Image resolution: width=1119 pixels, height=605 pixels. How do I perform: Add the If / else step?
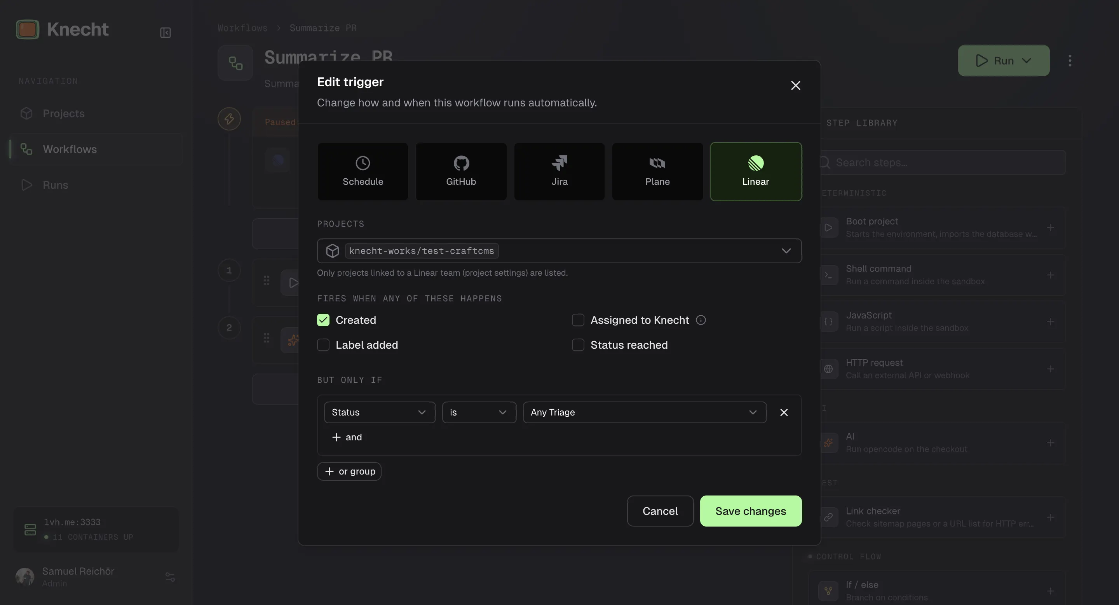pyautogui.click(x=1050, y=591)
